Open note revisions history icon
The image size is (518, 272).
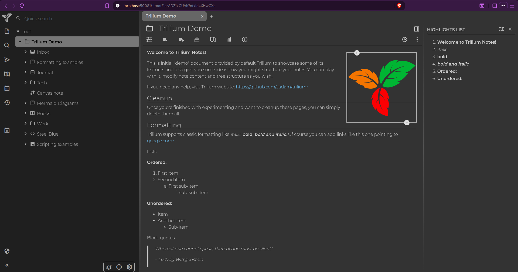click(x=404, y=40)
